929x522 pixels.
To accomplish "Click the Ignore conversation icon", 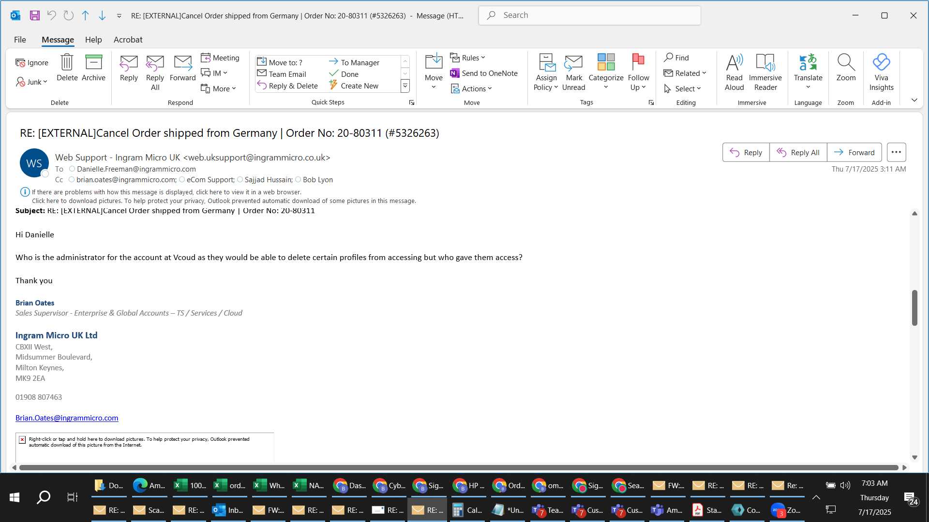I will pyautogui.click(x=32, y=63).
